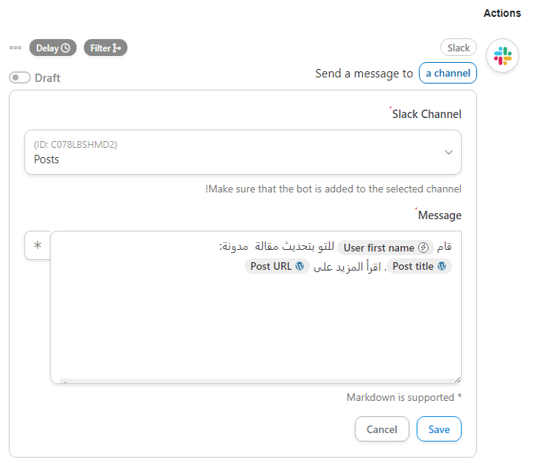Open the three-dots more options menu
The height and width of the screenshot is (463, 536).
(15, 48)
